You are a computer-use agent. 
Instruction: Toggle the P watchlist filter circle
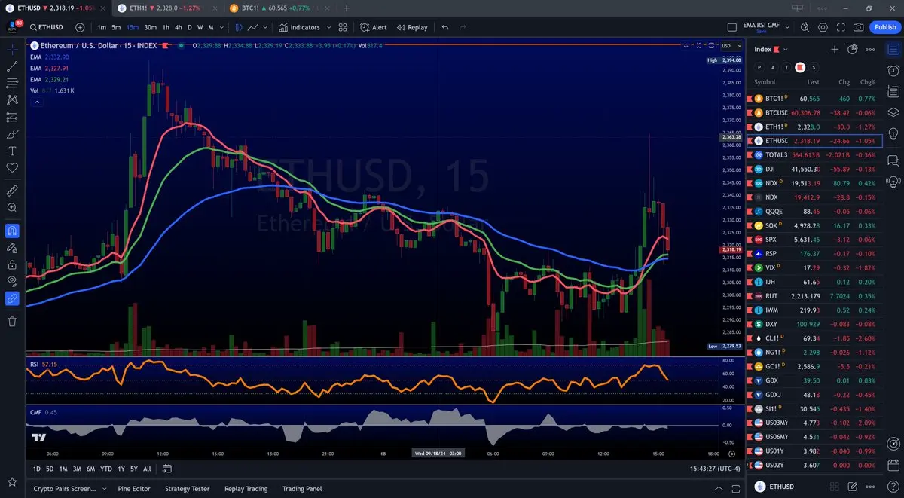[759, 67]
